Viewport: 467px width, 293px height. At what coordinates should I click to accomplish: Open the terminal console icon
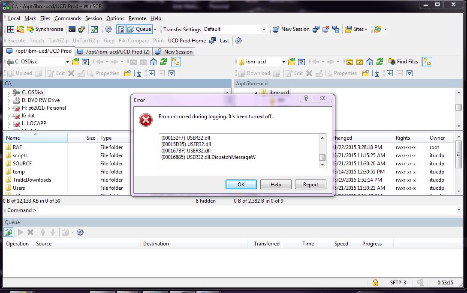pyautogui.click(x=72, y=29)
